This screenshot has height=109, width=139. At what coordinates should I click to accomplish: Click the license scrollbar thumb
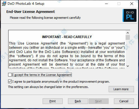pyautogui.click(x=128, y=37)
